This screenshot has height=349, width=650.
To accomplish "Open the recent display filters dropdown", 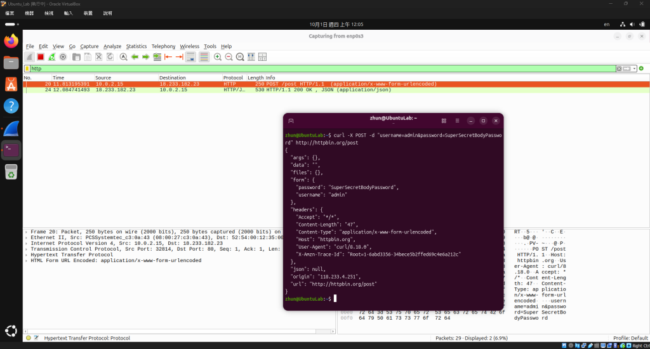I will (634, 69).
